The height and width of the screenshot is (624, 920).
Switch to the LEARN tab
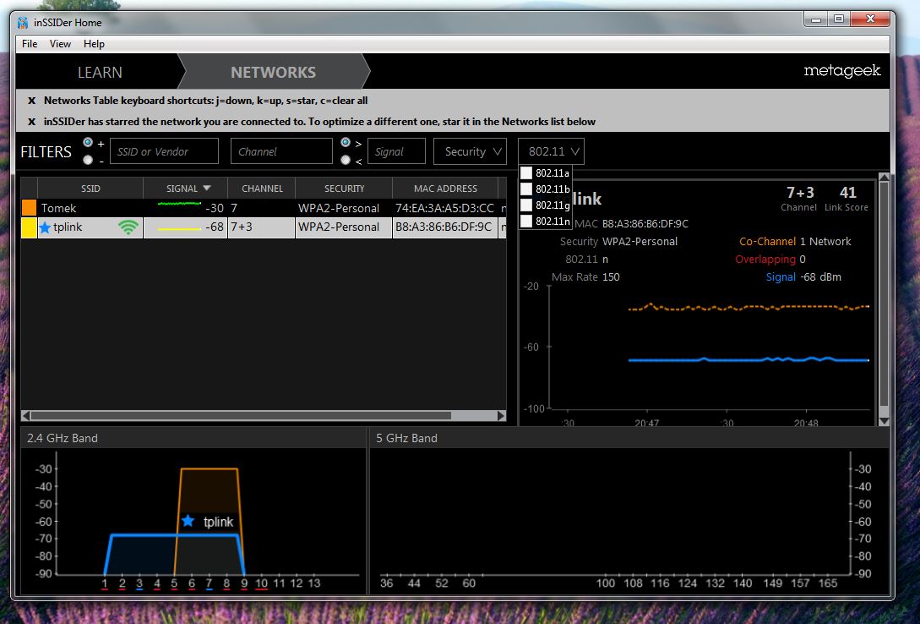coord(100,72)
